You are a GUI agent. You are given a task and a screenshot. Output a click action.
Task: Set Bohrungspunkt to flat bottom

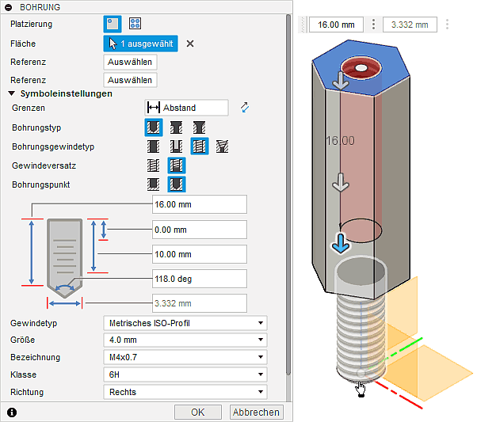point(155,184)
